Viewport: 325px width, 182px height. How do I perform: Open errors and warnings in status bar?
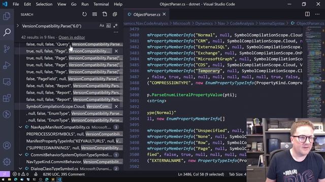[x=20, y=174]
